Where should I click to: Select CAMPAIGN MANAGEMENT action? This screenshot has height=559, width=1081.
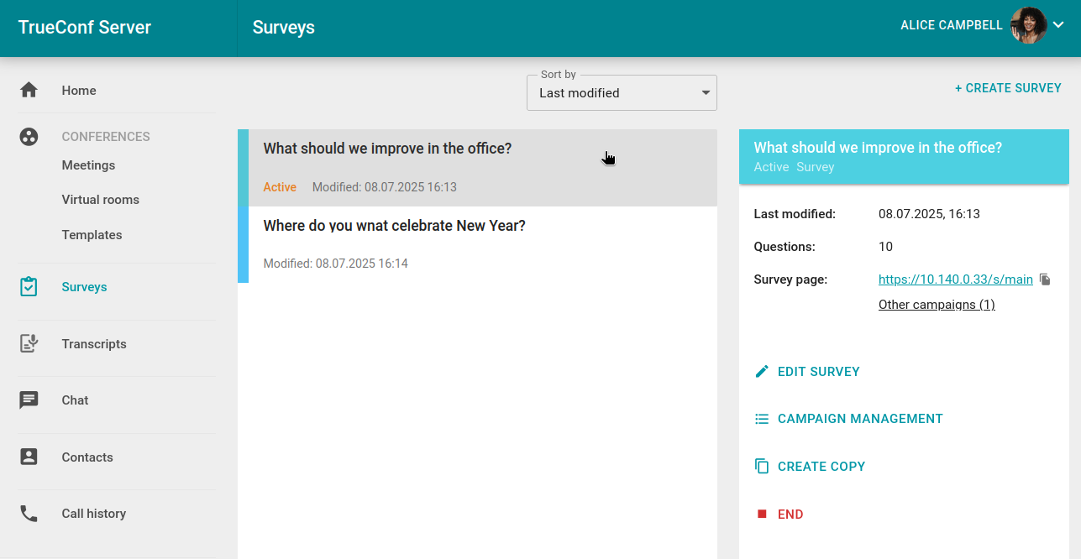[859, 418]
